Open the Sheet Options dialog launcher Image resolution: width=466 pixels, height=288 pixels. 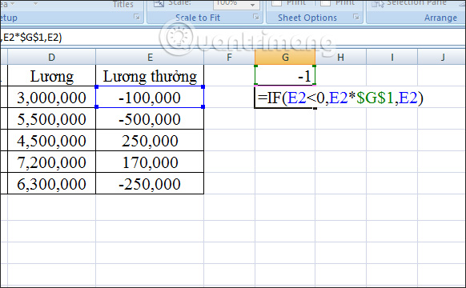(356, 17)
